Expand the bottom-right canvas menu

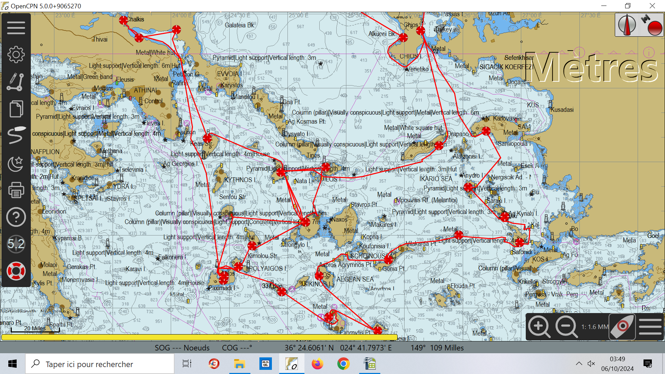(x=650, y=327)
